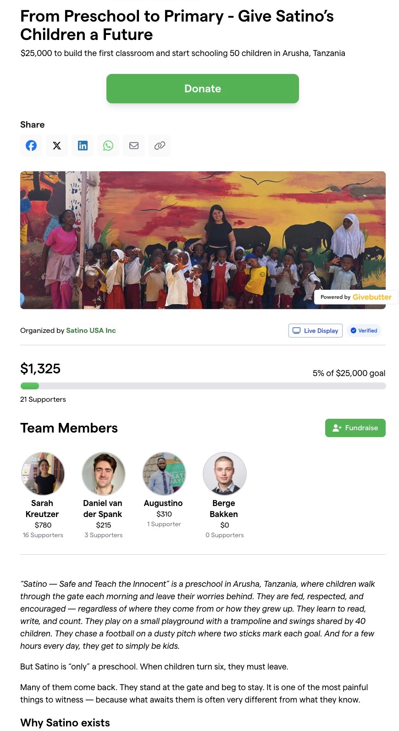Click Sarah Kreutzer's 16 Supporters label
The width and height of the screenshot is (399, 731).
tap(43, 535)
